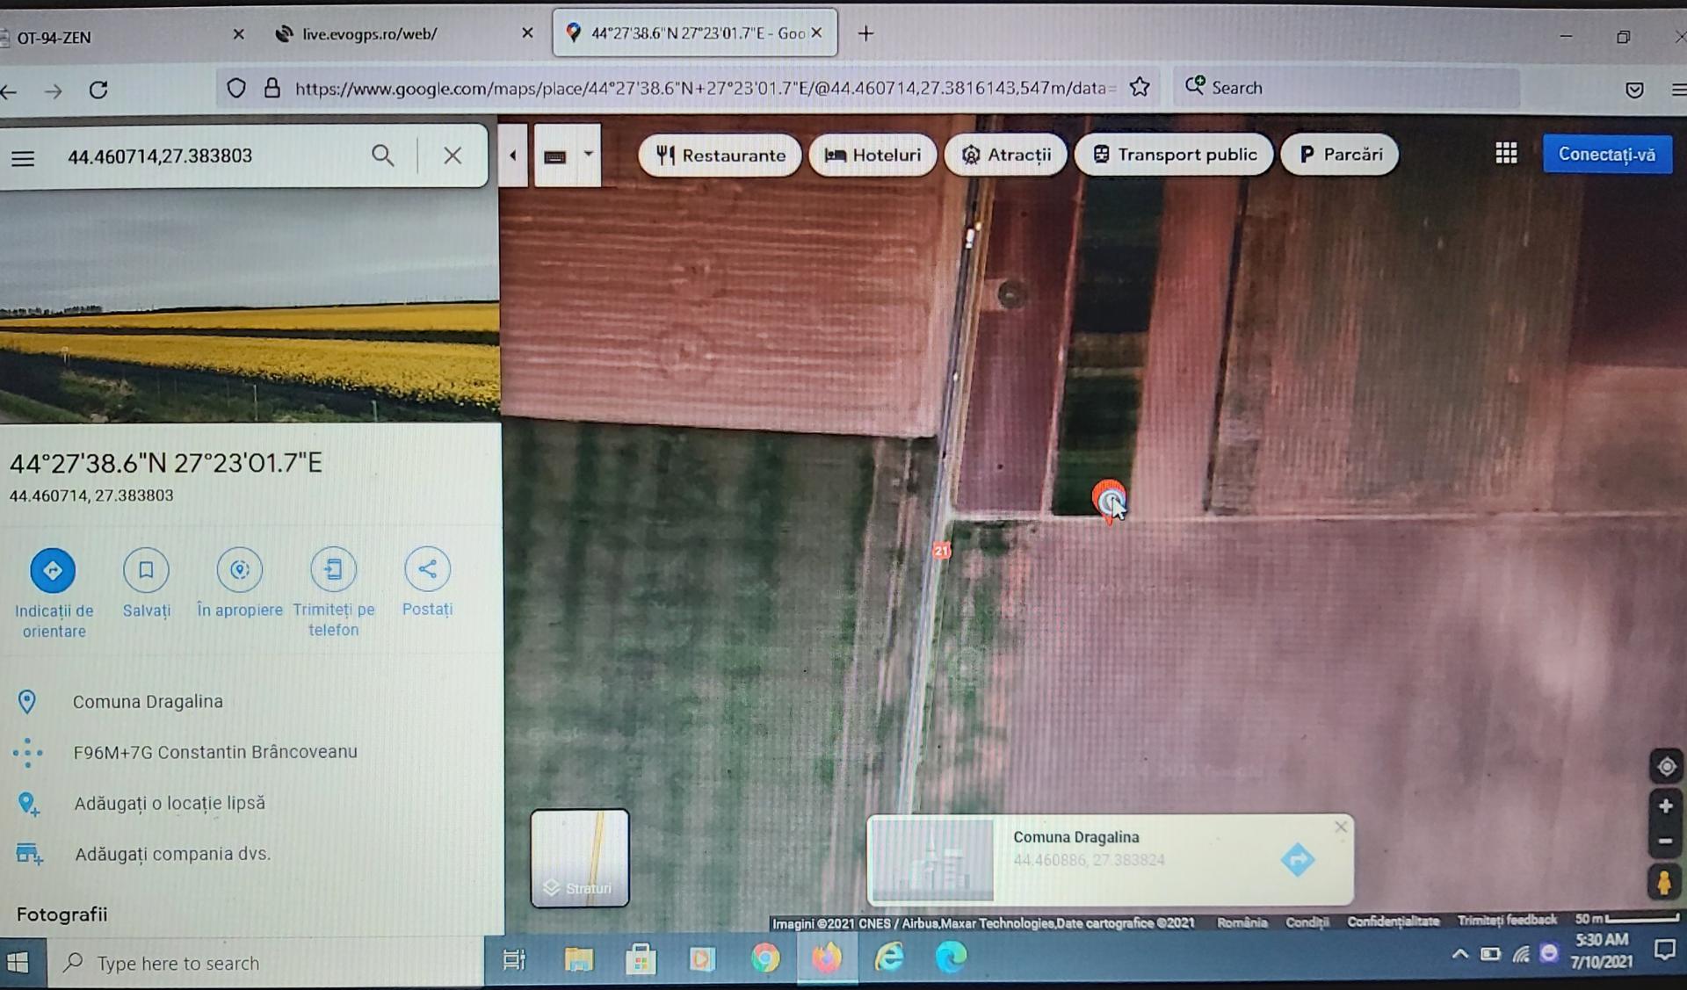The image size is (1687, 990).
Task: Open the Google apps grid icon
Action: coord(1506,154)
